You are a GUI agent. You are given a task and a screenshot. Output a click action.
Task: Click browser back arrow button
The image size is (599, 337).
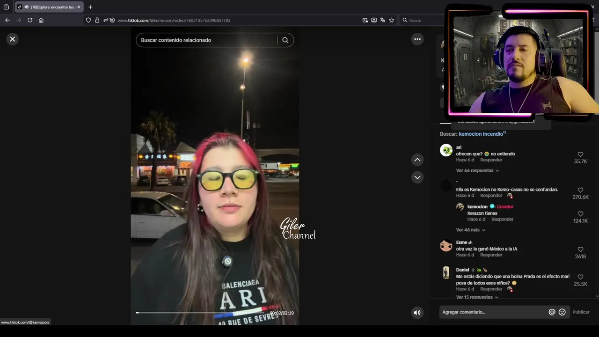click(7, 20)
